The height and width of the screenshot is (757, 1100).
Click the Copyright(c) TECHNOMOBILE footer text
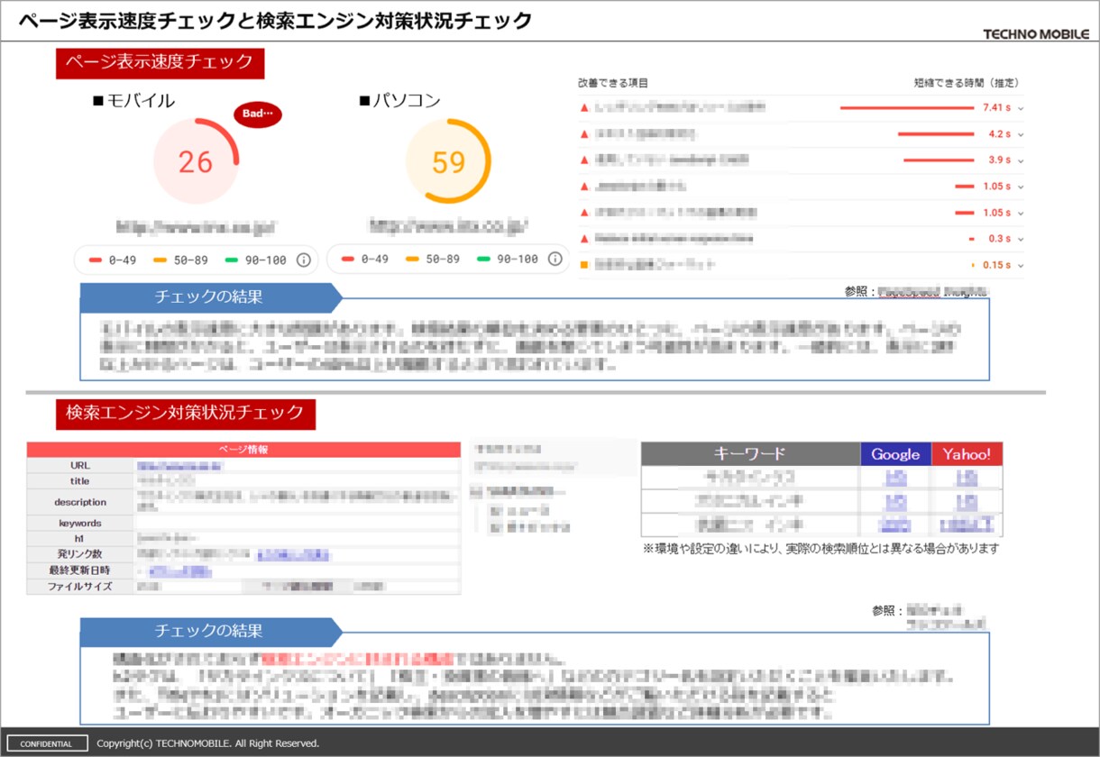pos(207,743)
